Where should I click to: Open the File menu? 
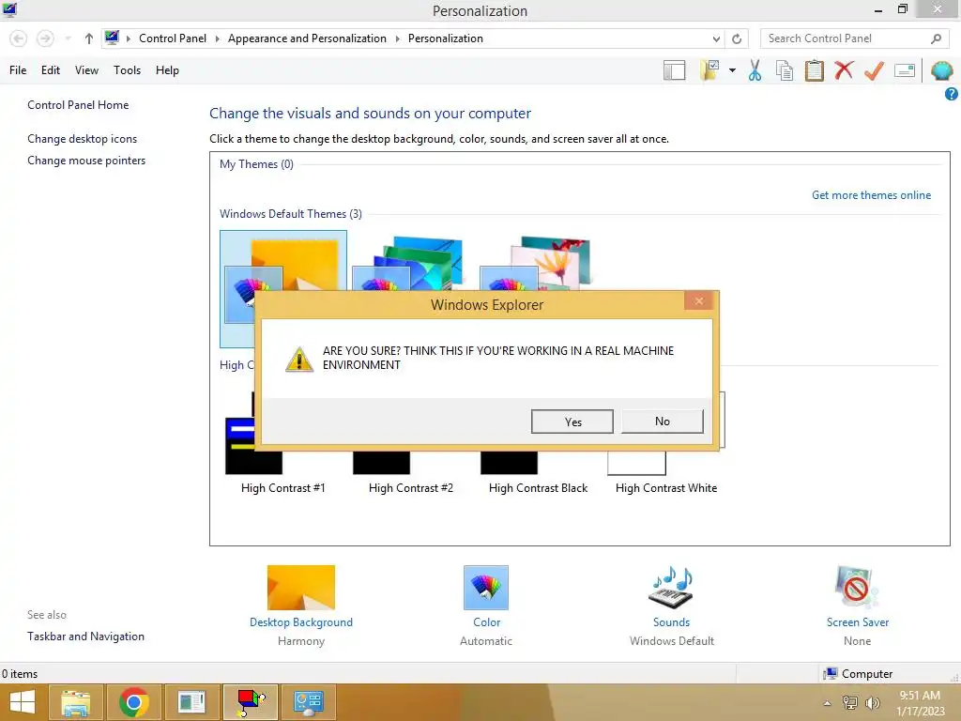(18, 69)
